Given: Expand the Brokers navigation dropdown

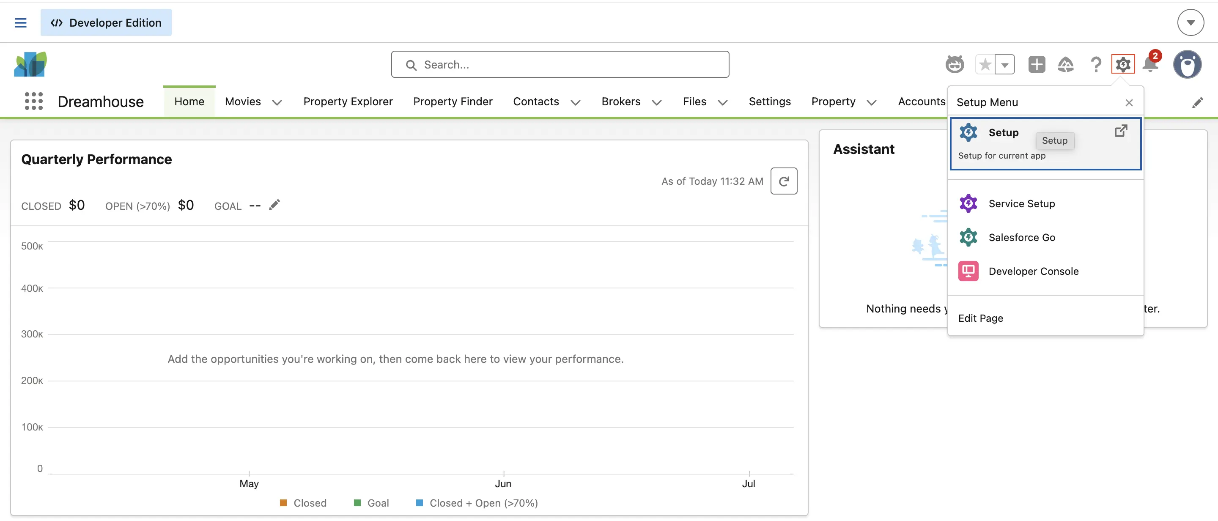Looking at the screenshot, I should click(x=657, y=102).
